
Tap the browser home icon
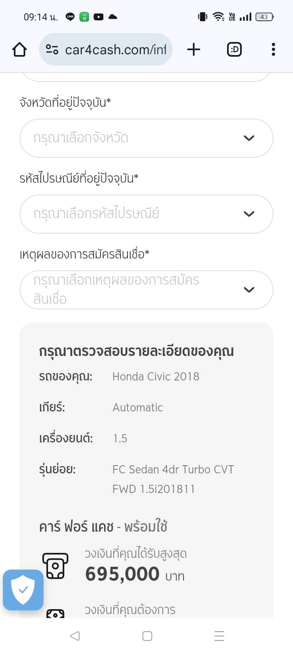(20, 50)
